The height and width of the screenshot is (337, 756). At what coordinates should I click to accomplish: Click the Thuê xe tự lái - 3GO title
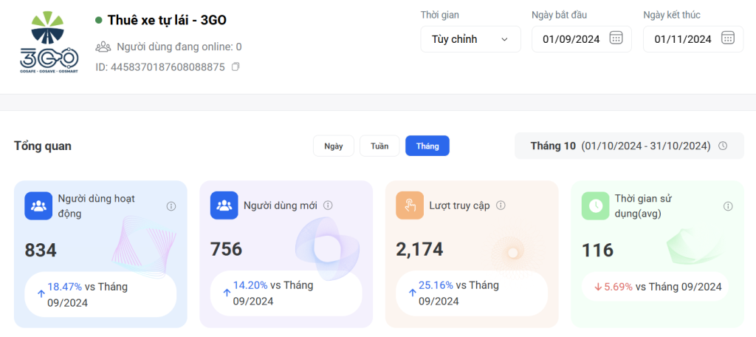click(167, 20)
